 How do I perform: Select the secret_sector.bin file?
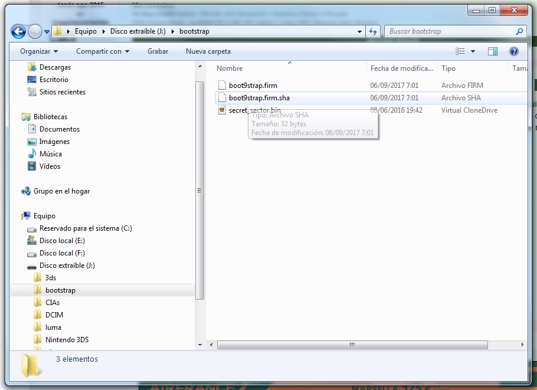[x=255, y=110]
